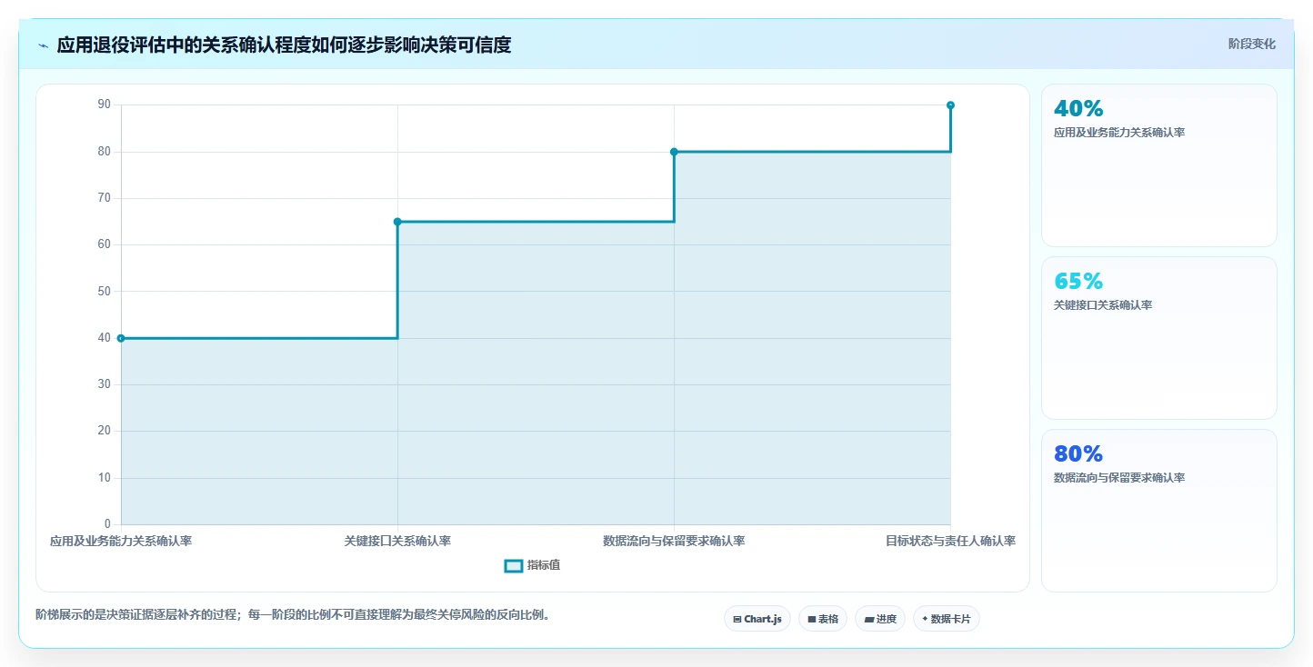1313x667 pixels.
Task: Click y-axis tick label 50
Action: tap(105, 291)
